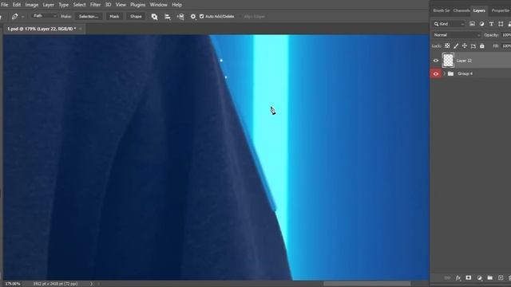Open the Normal blend mode dropdown
Screen dimensions: 511x287
[x=457, y=35]
